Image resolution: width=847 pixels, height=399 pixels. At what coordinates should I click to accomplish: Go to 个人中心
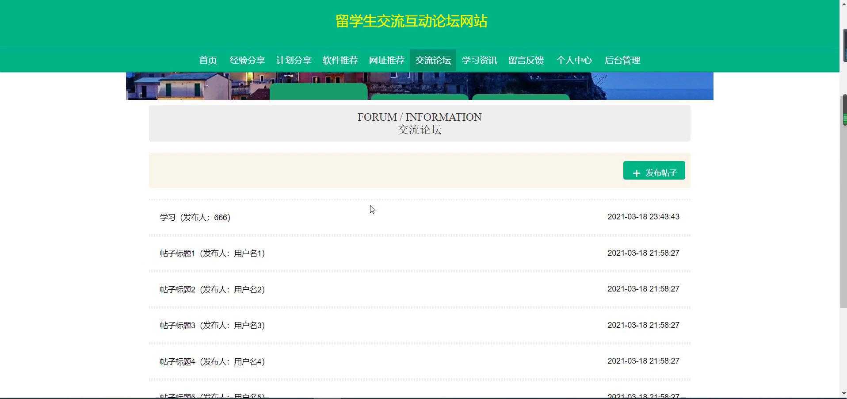coord(574,60)
